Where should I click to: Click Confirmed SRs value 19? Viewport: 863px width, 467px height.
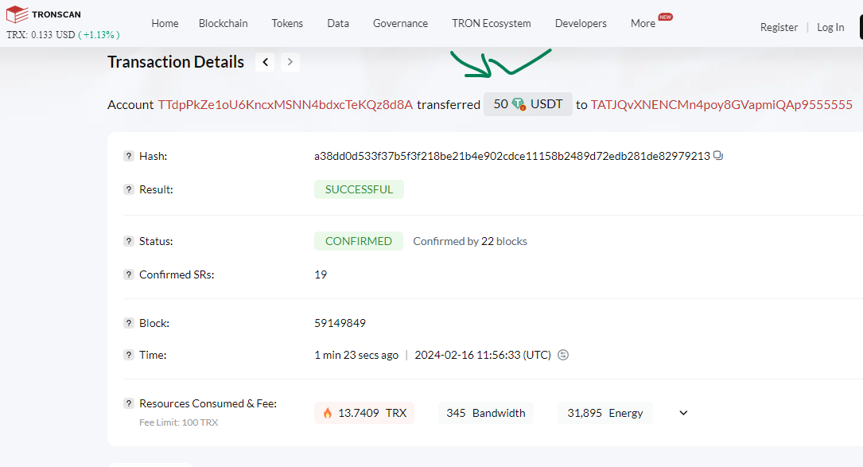point(321,274)
